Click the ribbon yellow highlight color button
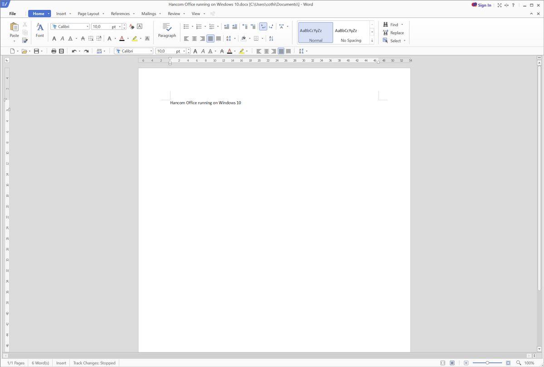 pyautogui.click(x=135, y=39)
